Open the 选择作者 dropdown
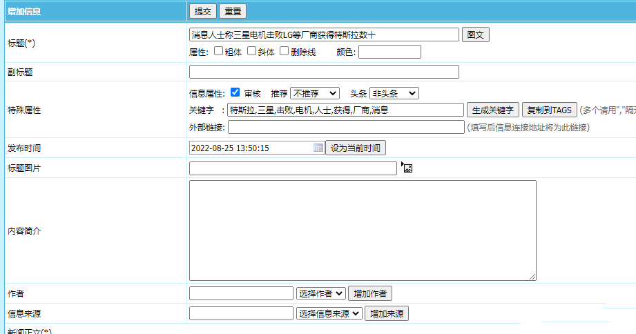Viewport: 636px width, 334px height. click(320, 293)
